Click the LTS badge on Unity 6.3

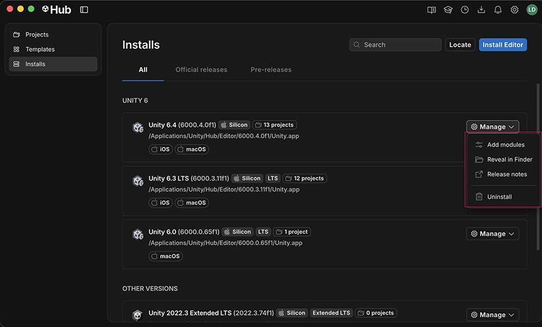pyautogui.click(x=273, y=178)
